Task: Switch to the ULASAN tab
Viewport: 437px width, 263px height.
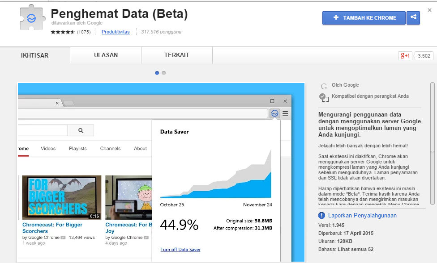Action: pyautogui.click(x=105, y=55)
